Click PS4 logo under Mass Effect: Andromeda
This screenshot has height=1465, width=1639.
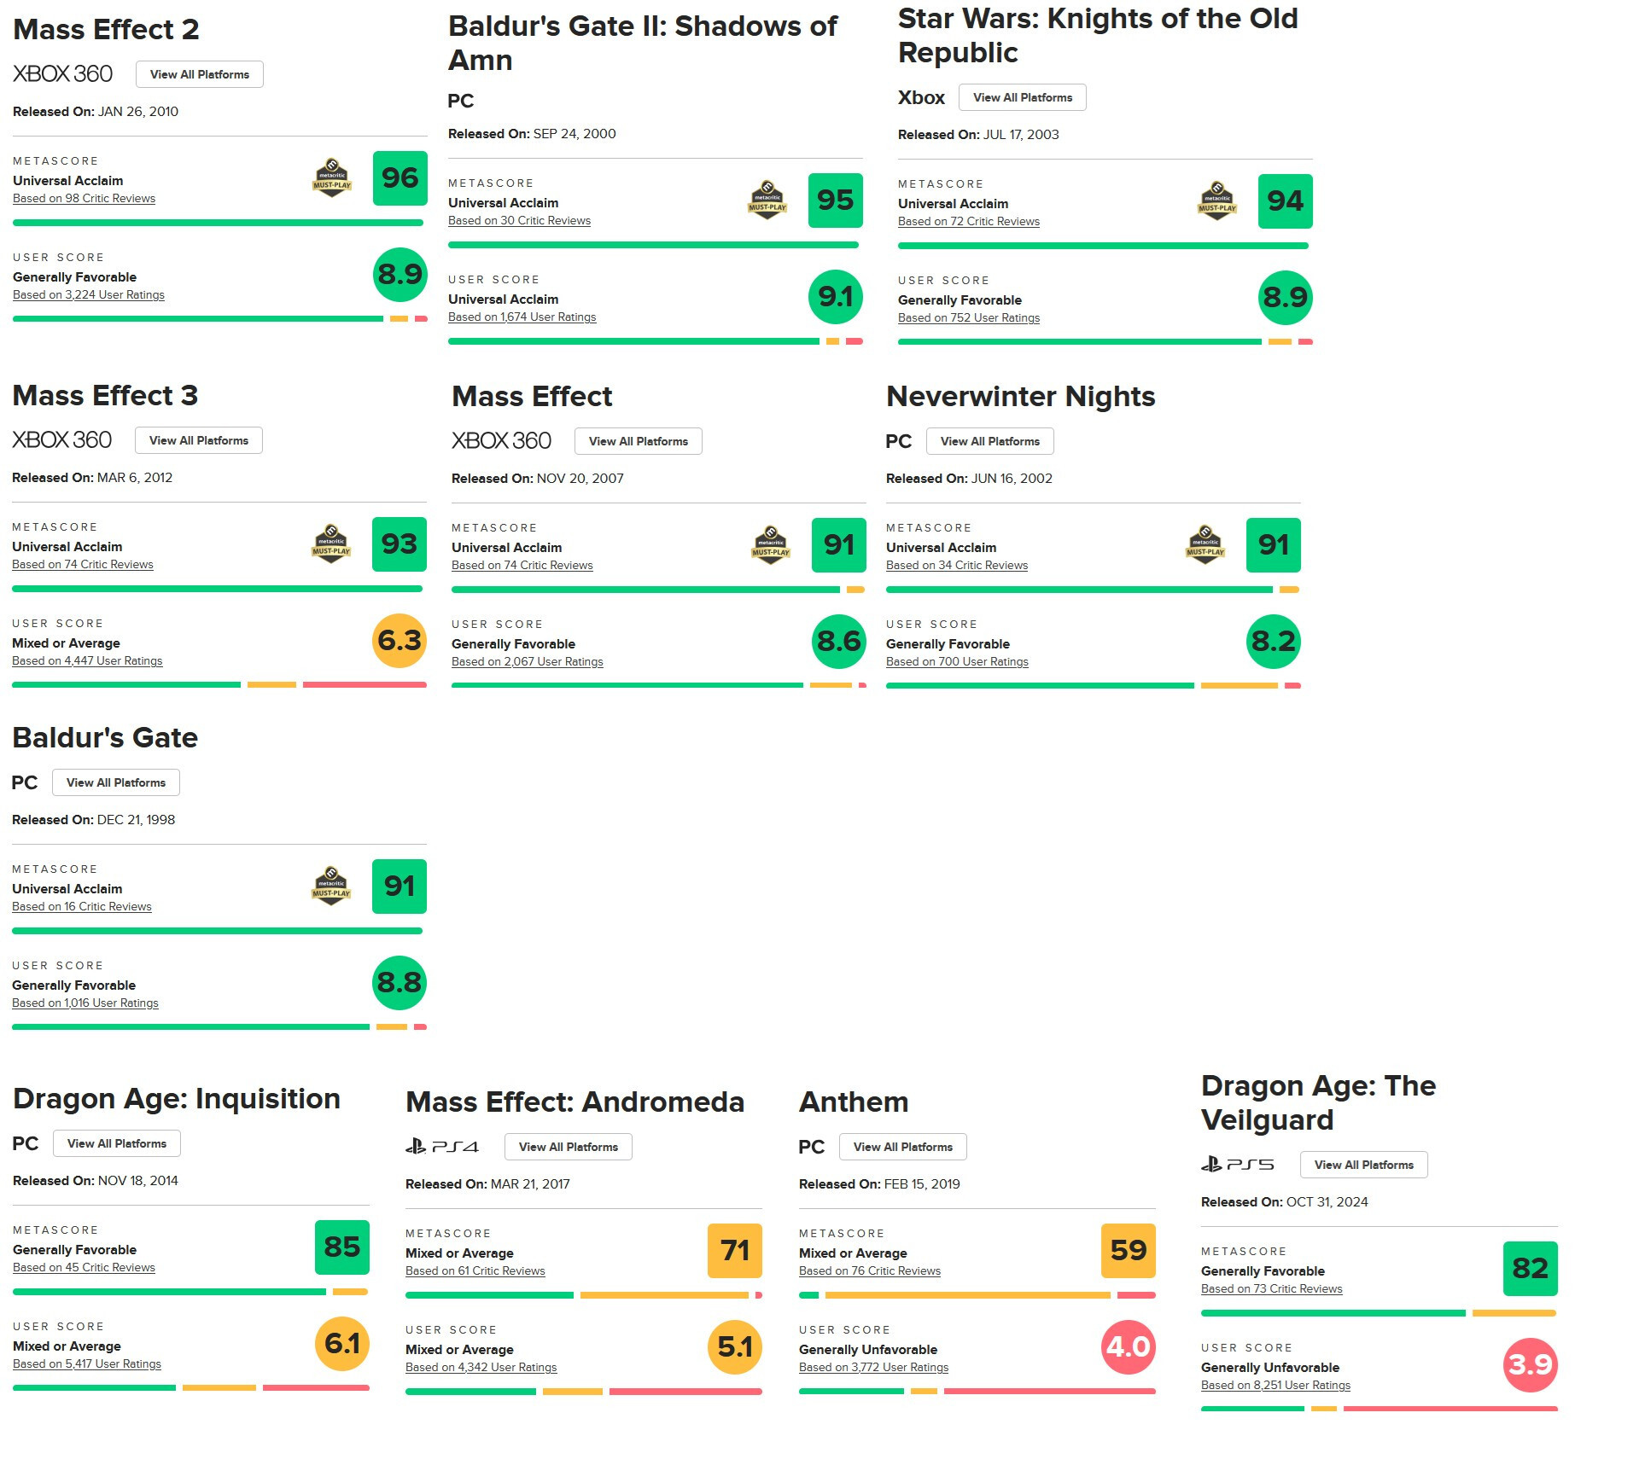click(x=442, y=1147)
